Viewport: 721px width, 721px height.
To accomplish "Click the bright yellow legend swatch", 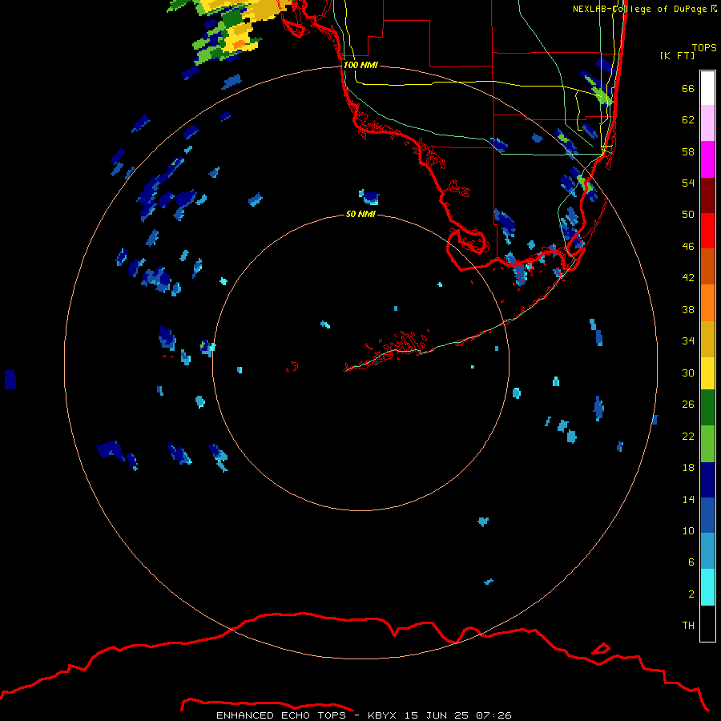I will click(x=707, y=373).
